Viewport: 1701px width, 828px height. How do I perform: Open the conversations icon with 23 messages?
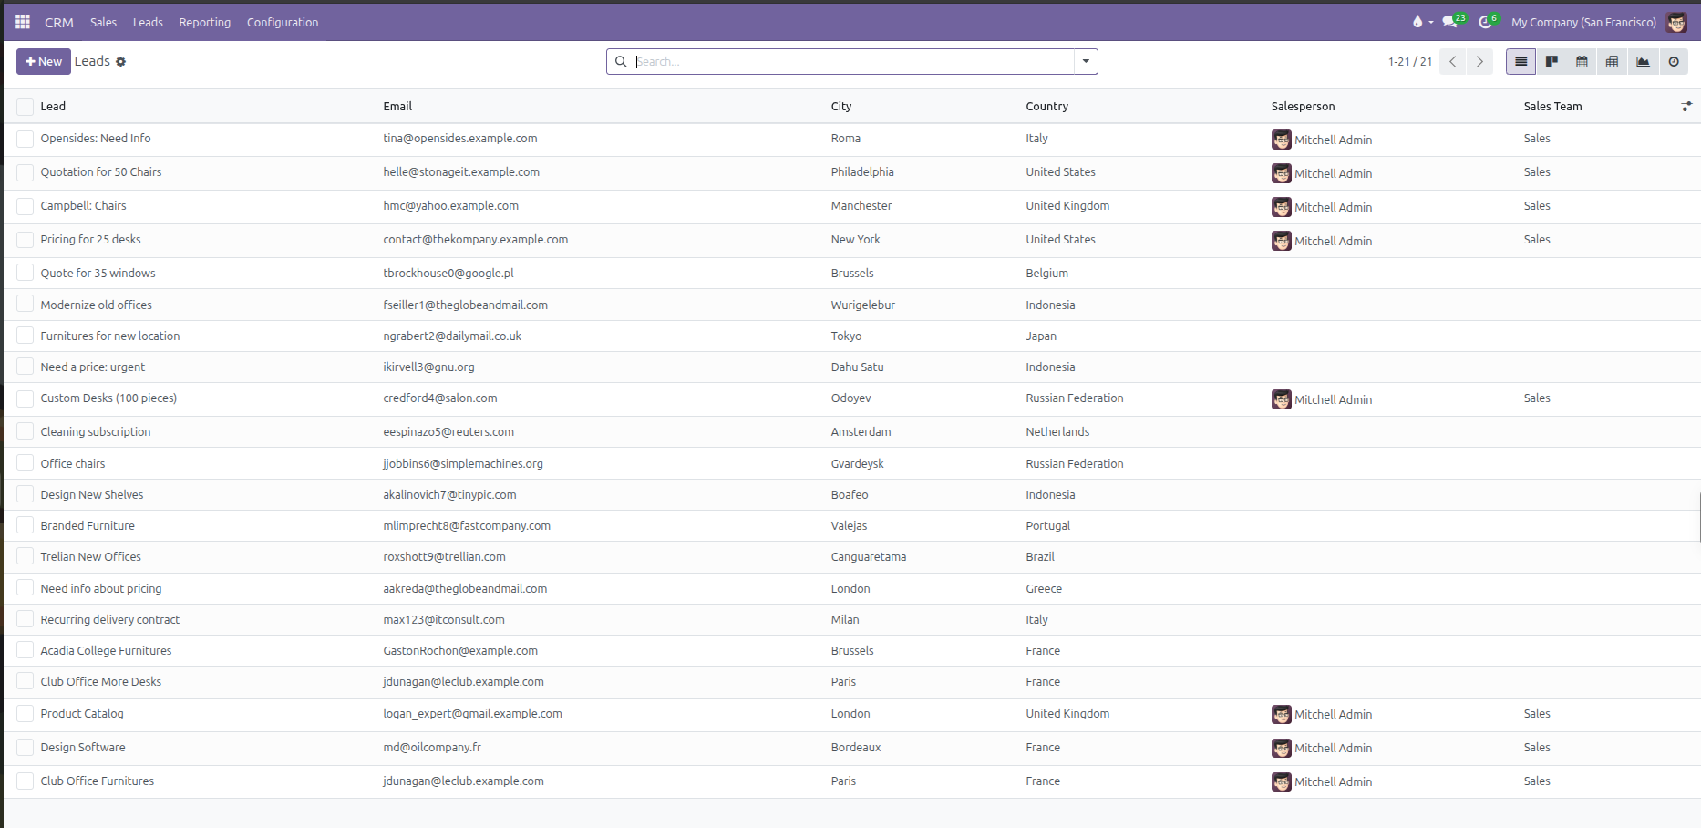(1453, 21)
